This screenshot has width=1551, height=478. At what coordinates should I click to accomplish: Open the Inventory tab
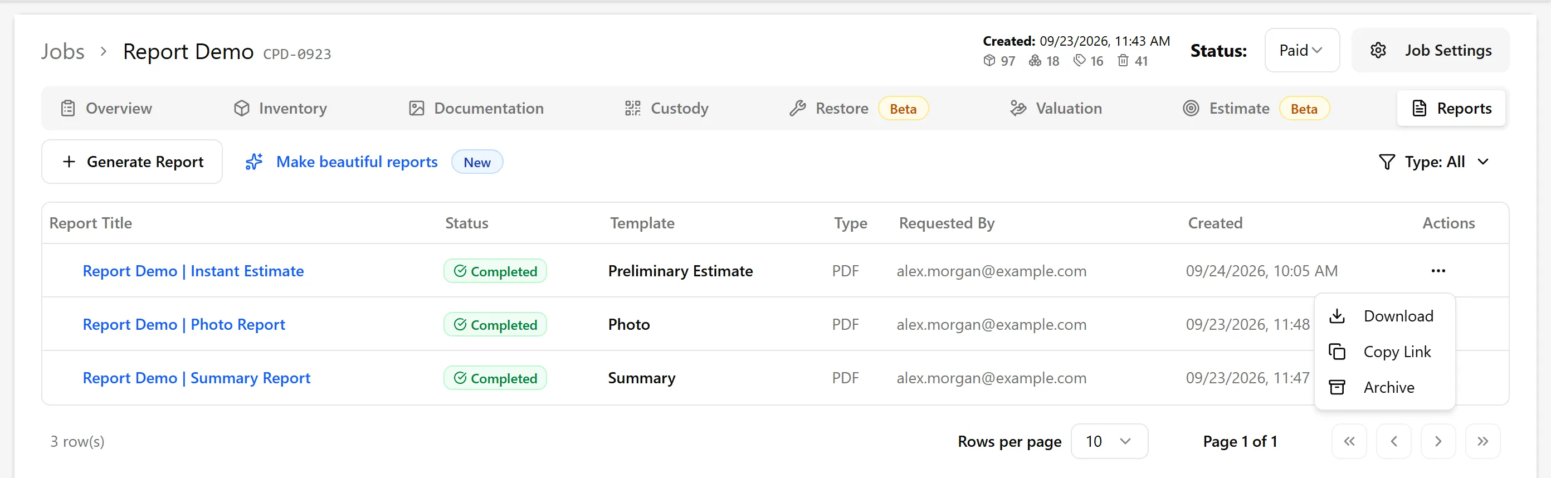(x=281, y=109)
